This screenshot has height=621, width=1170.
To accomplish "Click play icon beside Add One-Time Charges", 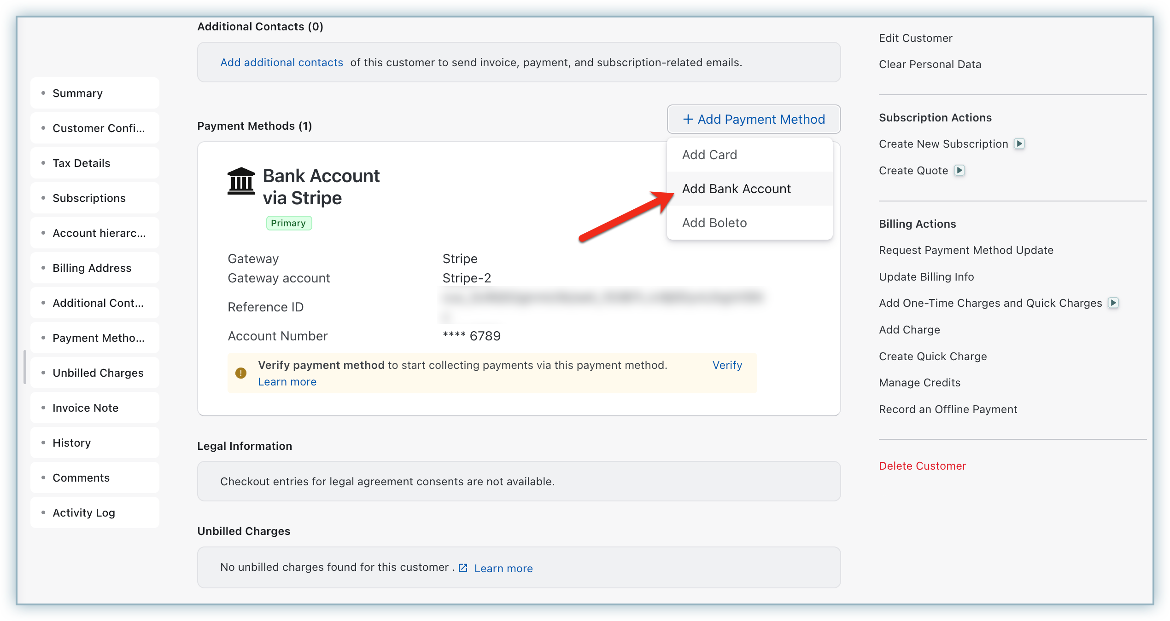I will point(1113,303).
